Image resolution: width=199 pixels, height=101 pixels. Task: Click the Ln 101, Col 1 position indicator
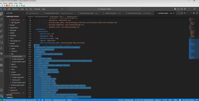(x=144, y=100)
